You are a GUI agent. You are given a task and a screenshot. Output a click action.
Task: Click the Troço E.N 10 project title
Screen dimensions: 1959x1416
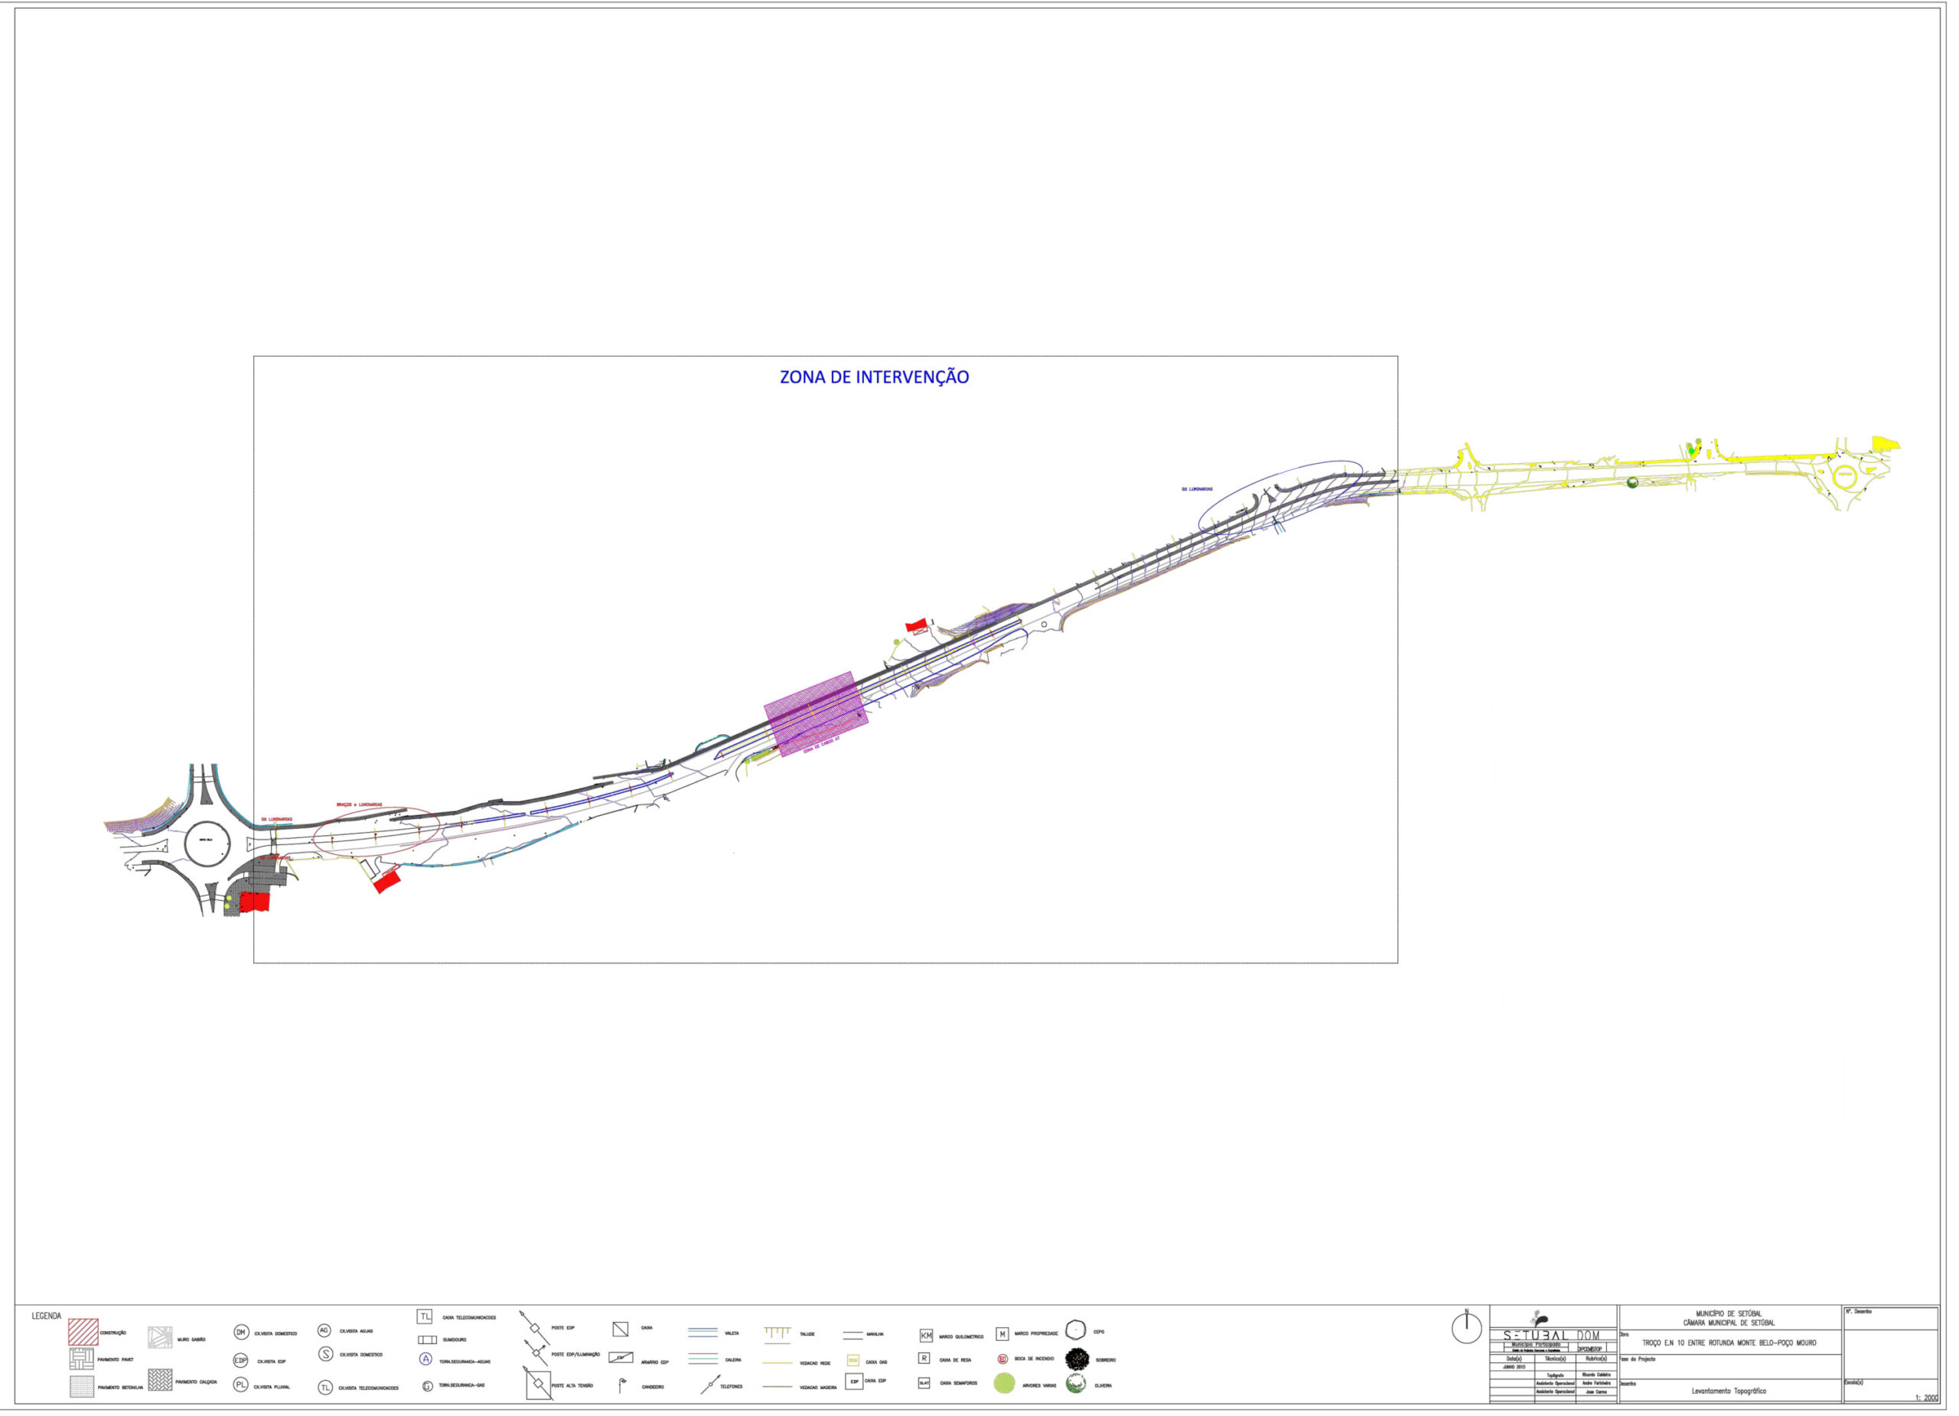[x=1729, y=1343]
